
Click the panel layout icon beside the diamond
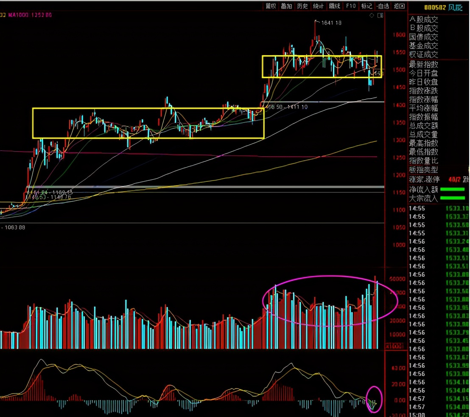pyautogui.click(x=380, y=15)
